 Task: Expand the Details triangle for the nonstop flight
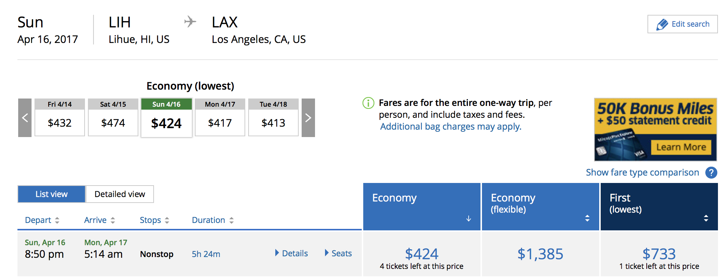click(277, 253)
